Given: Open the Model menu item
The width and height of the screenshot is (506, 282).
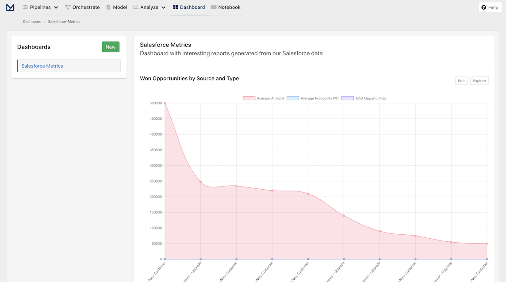Looking at the screenshot, I should coord(116,7).
